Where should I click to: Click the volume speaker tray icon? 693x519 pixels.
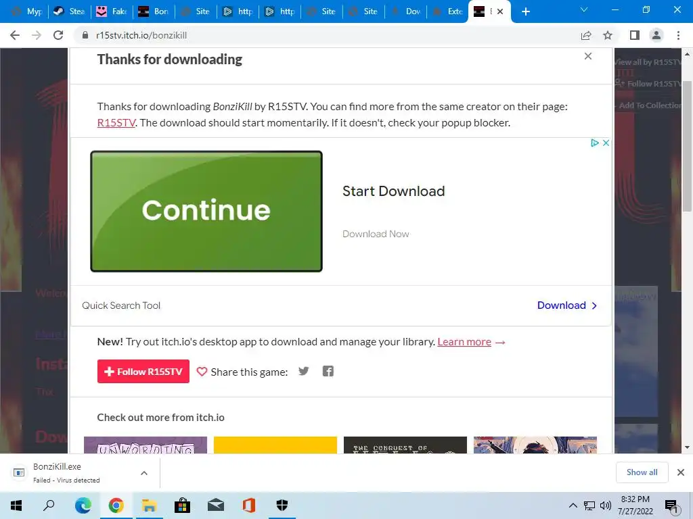click(x=606, y=505)
